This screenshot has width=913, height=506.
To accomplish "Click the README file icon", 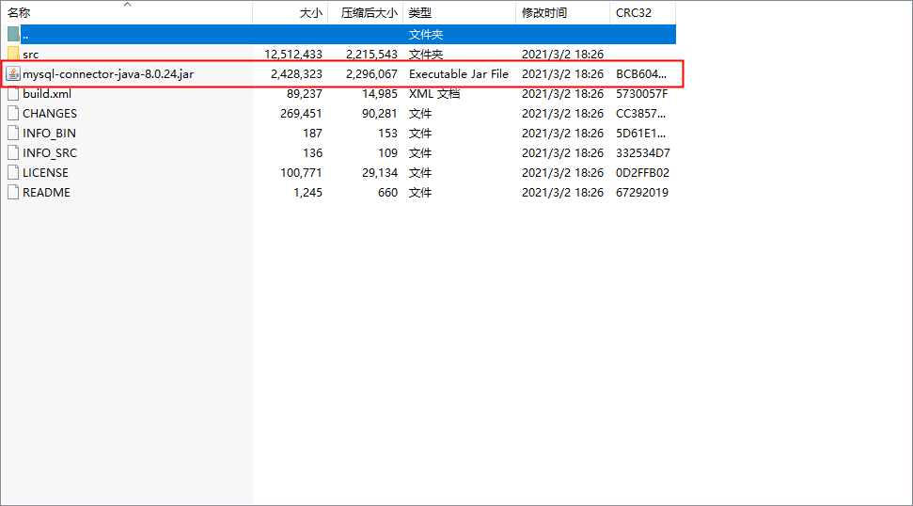I will click(x=13, y=193).
